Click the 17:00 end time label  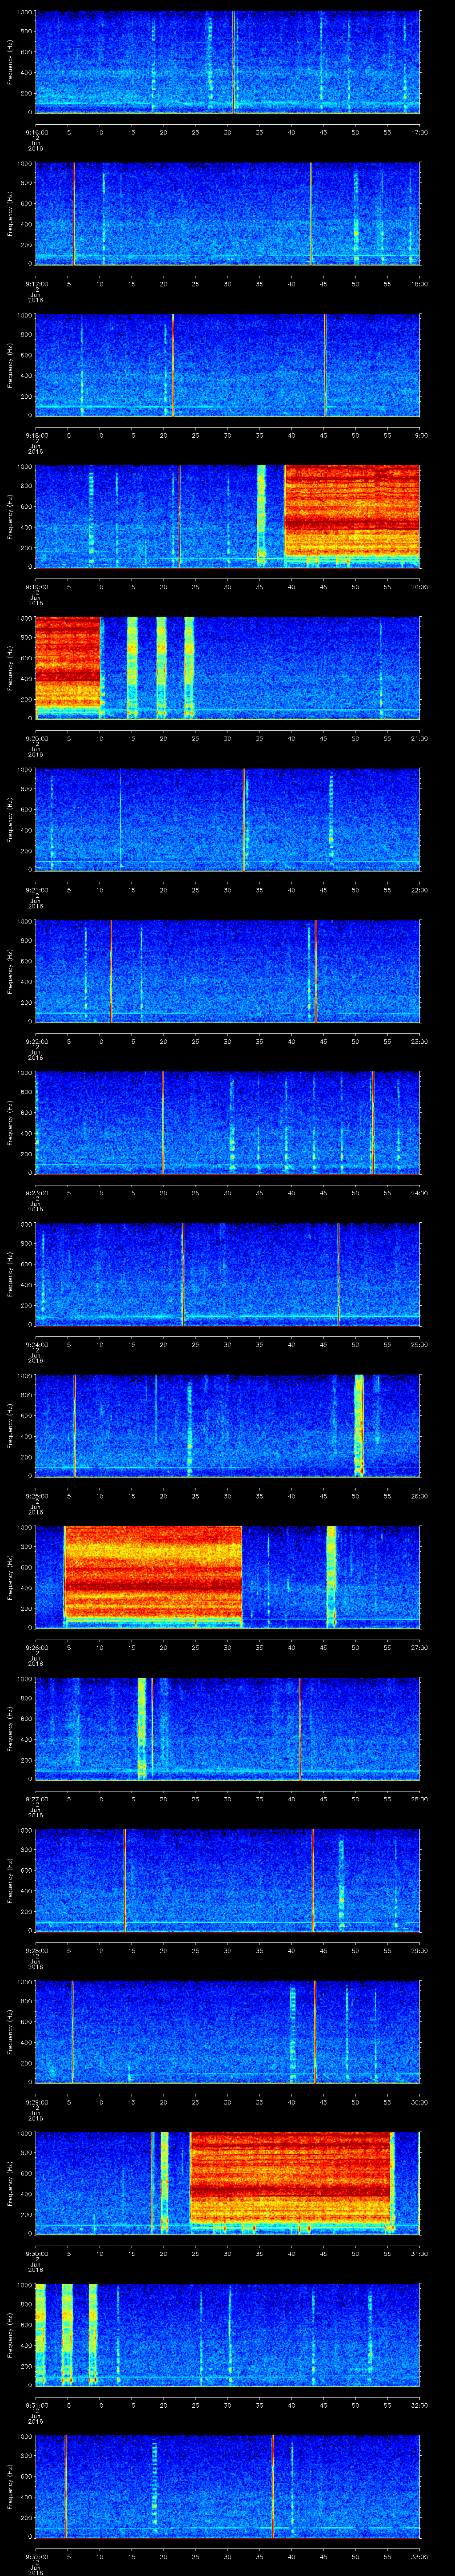(420, 132)
